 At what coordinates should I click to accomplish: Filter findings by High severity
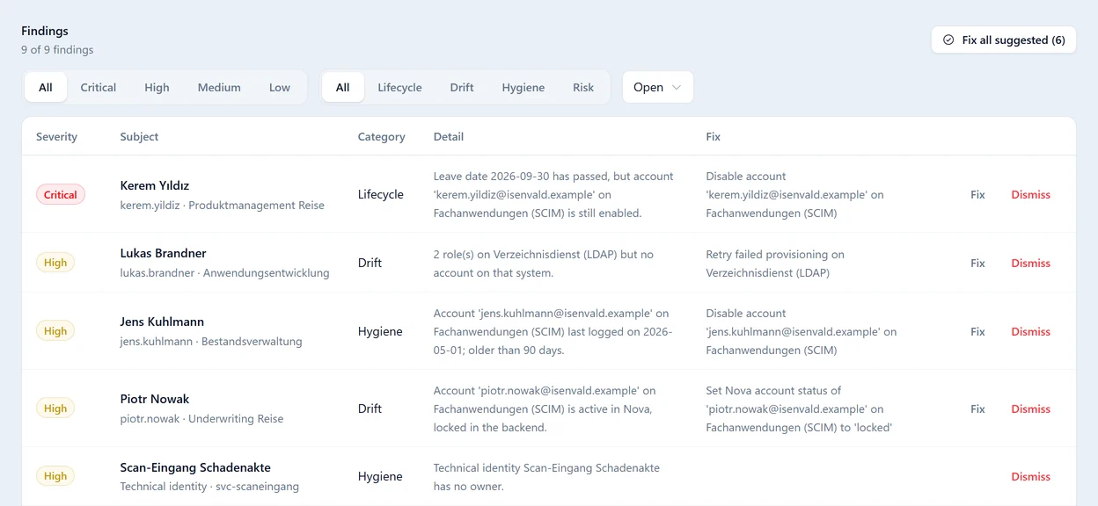[x=157, y=87]
